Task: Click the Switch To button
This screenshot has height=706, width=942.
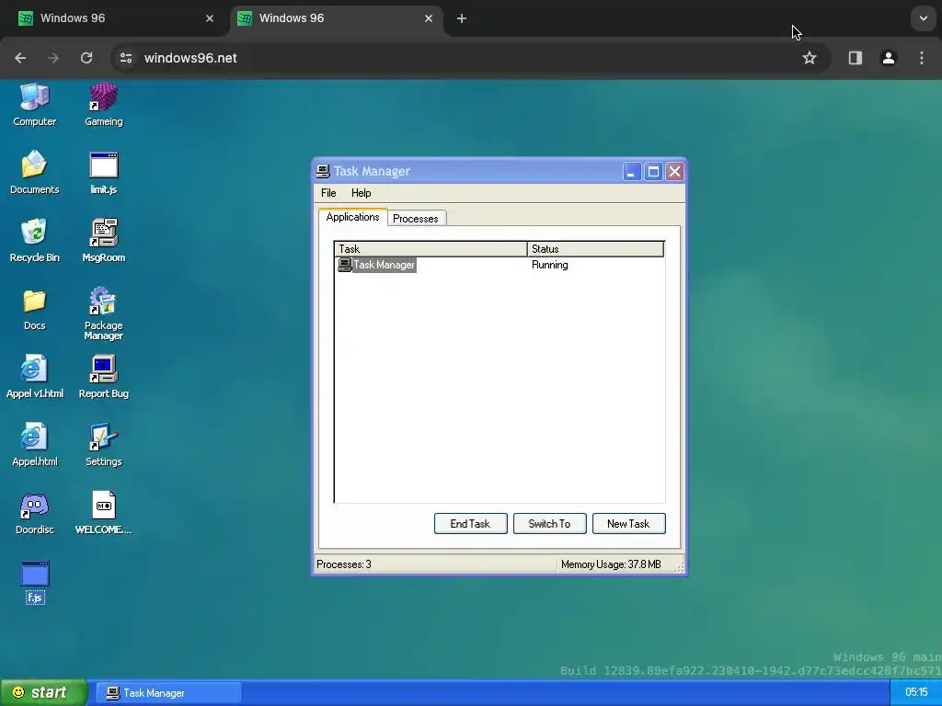Action: click(550, 523)
